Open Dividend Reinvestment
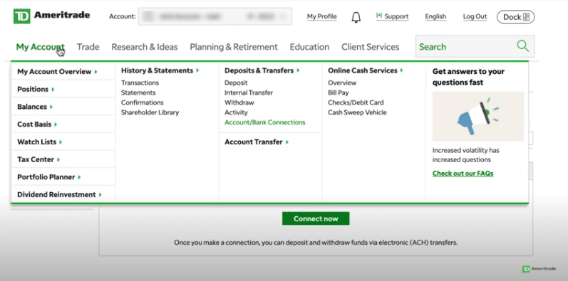This screenshot has width=568, height=281. (59, 195)
